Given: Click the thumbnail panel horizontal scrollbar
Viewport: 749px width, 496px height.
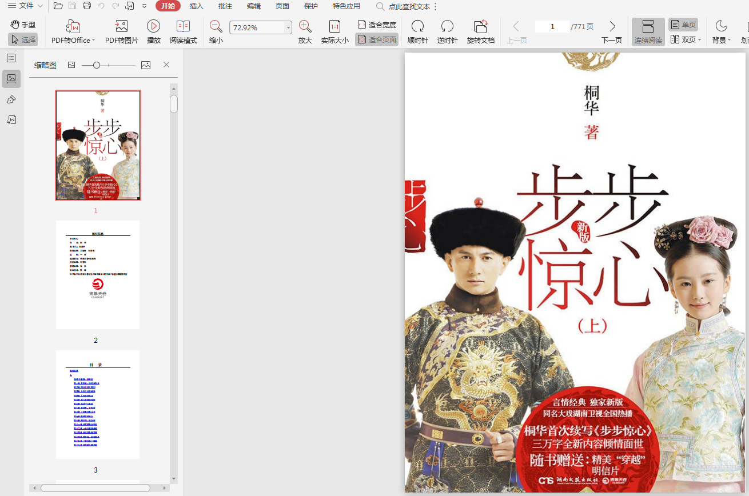Looking at the screenshot, I should pyautogui.click(x=95, y=488).
